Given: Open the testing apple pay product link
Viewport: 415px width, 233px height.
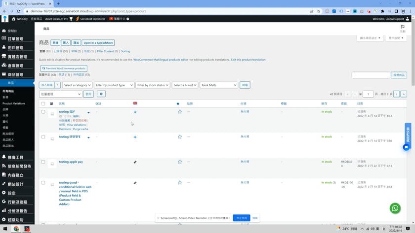Looking at the screenshot, I should [71, 162].
